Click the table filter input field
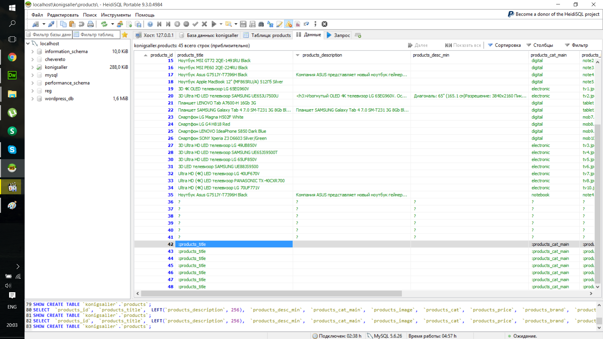This screenshot has width=603, height=339. click(x=96, y=35)
